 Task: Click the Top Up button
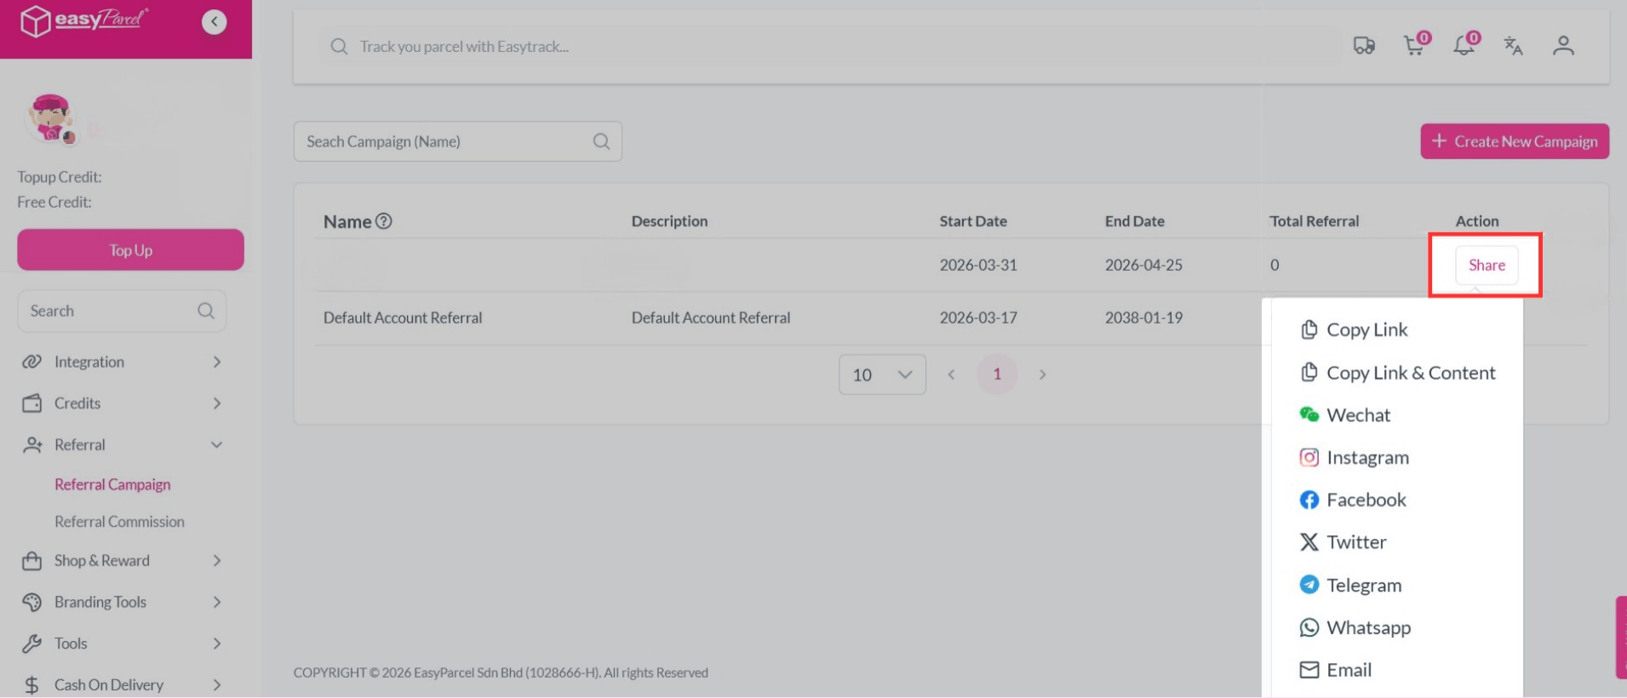tap(130, 250)
